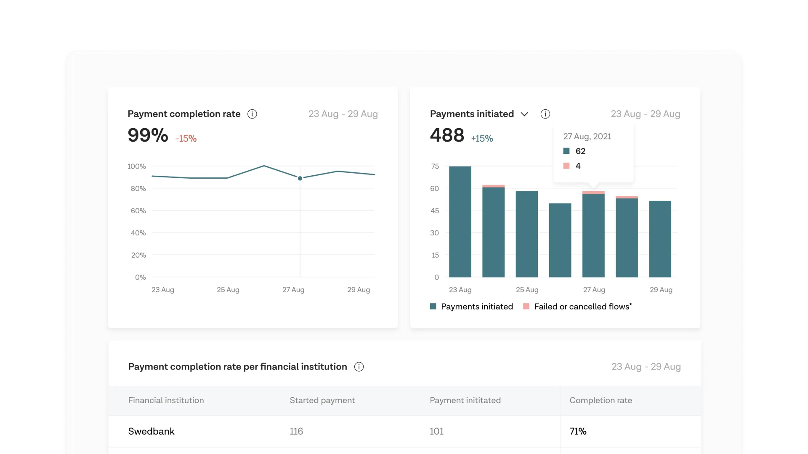Open date range on financial institution table
The height and width of the screenshot is (454, 808).
[x=646, y=367]
